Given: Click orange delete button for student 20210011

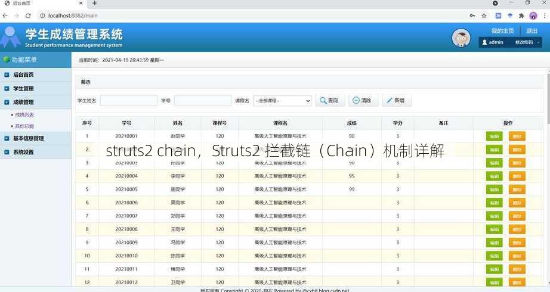Looking at the screenshot, I should click(517, 269).
